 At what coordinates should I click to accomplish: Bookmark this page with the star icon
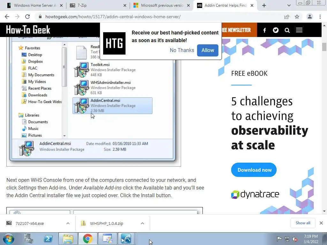coord(297,17)
